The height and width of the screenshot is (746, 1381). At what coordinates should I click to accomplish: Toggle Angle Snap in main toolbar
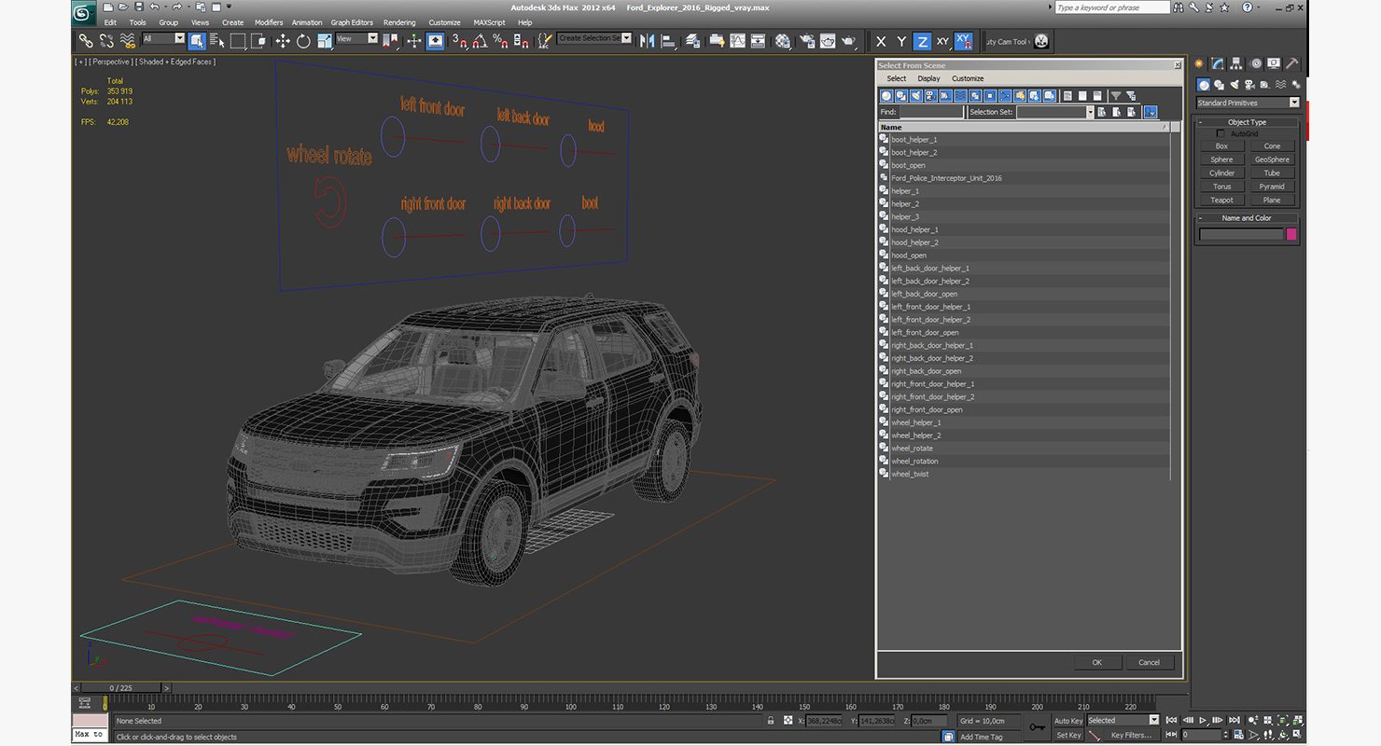point(479,41)
